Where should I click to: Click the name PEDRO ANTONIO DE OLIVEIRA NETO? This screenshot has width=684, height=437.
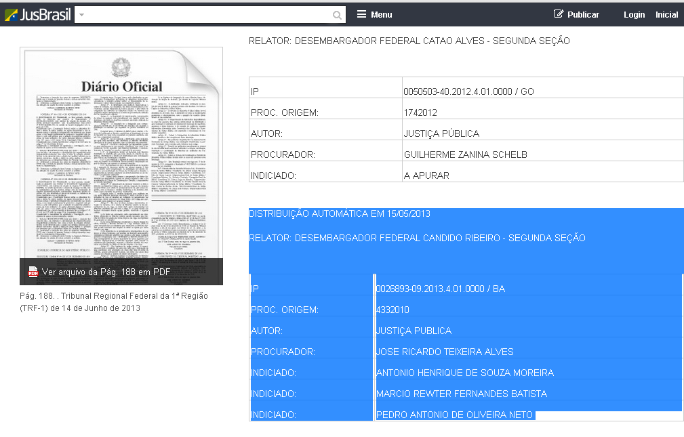point(454,415)
